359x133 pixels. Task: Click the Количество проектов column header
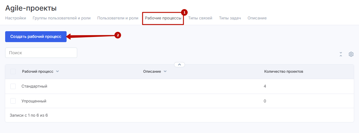[284, 71]
